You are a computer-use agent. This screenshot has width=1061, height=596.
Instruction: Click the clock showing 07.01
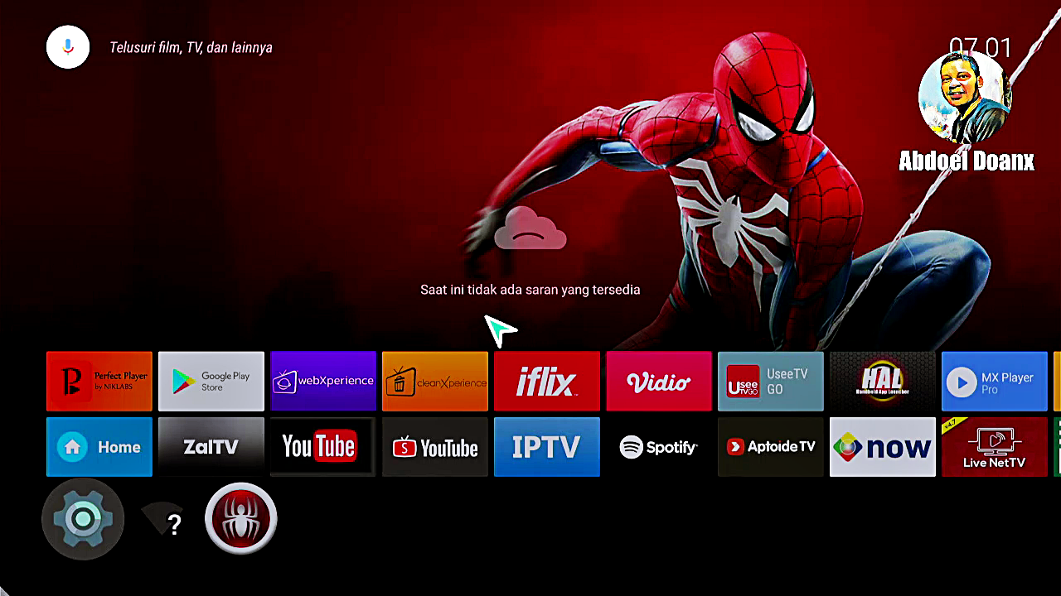981,47
